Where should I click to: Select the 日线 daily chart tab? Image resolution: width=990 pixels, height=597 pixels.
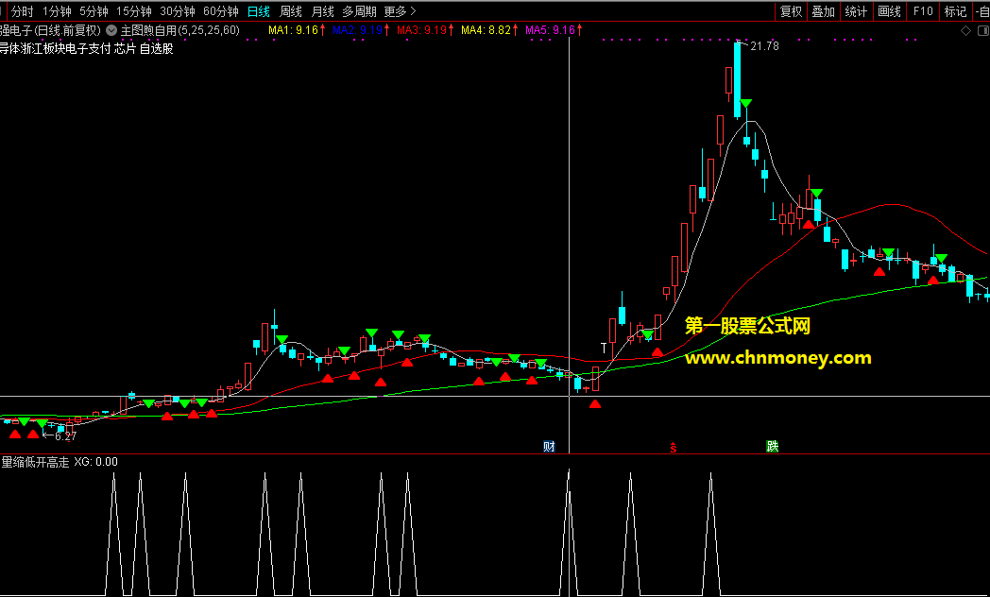click(258, 11)
